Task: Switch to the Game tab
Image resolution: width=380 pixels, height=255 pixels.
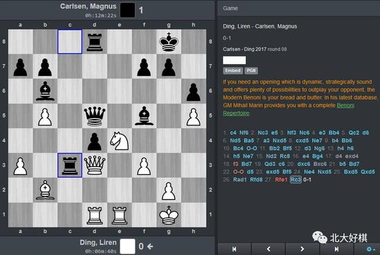Action: pyautogui.click(x=230, y=8)
